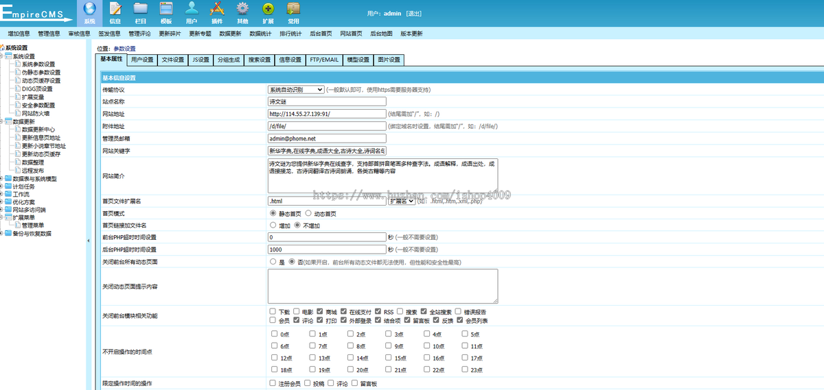
Task: Uncheck the 留言板 checked module checkbox
Action: 407,319
